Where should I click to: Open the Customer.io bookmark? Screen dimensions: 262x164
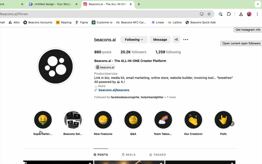[102, 22]
